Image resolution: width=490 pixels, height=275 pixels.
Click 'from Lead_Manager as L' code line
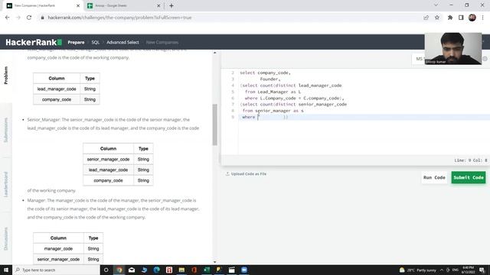tap(273, 92)
